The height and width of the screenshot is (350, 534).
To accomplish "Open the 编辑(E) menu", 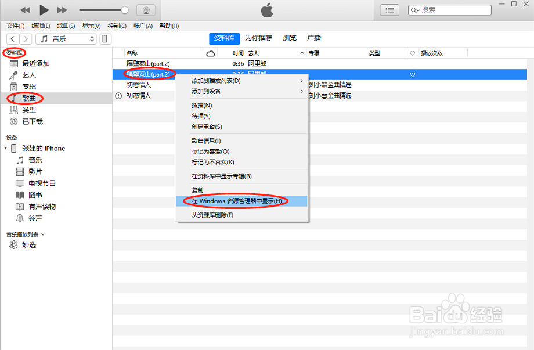I will tap(41, 26).
